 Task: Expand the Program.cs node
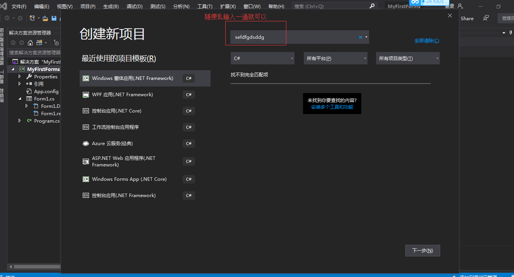tap(20, 121)
